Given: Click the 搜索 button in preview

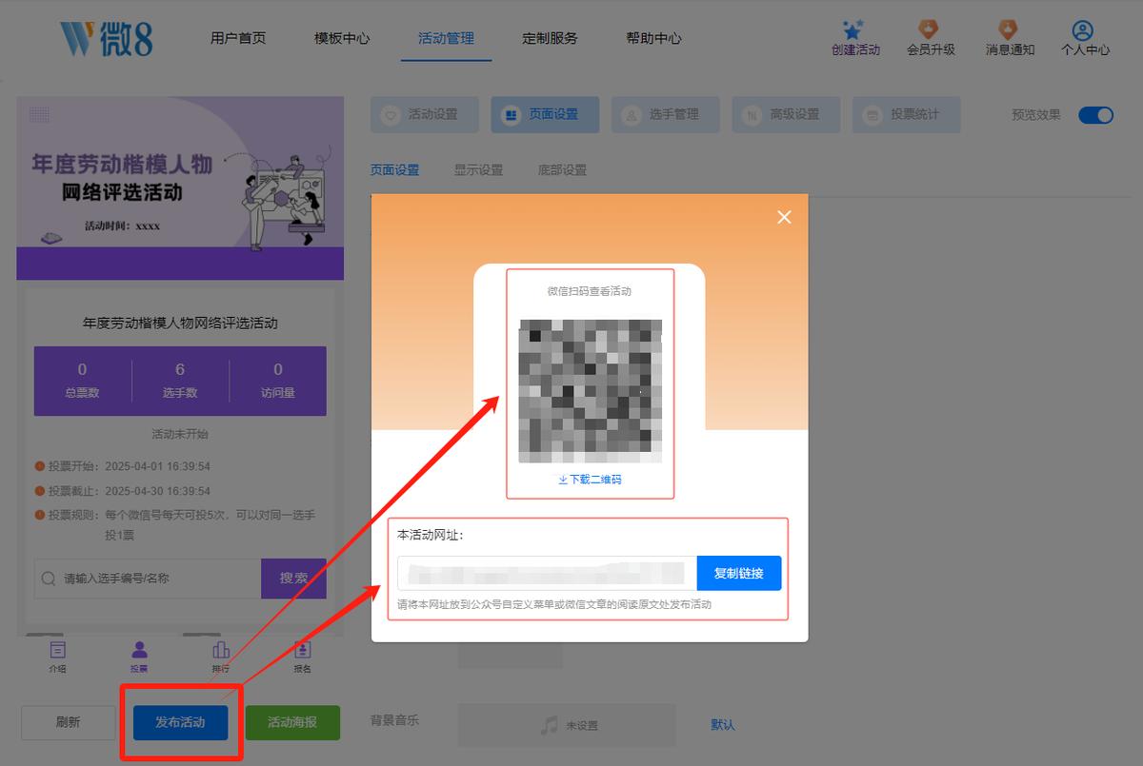Looking at the screenshot, I should tap(294, 579).
